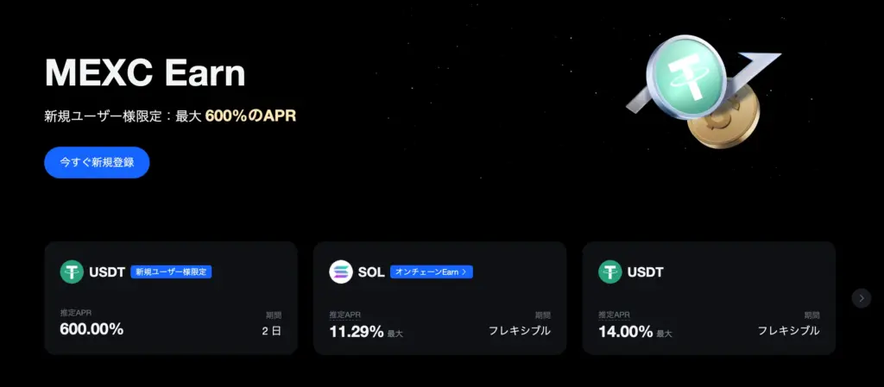Open the オンチェーンEarn link badge

(x=432, y=272)
